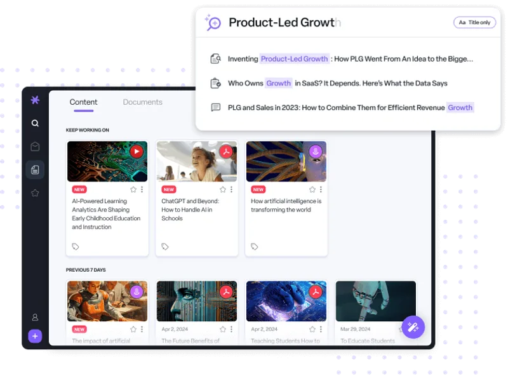Click PDF badge on the smiling child thumbnail
This screenshot has width=508, height=381.
[x=226, y=152]
